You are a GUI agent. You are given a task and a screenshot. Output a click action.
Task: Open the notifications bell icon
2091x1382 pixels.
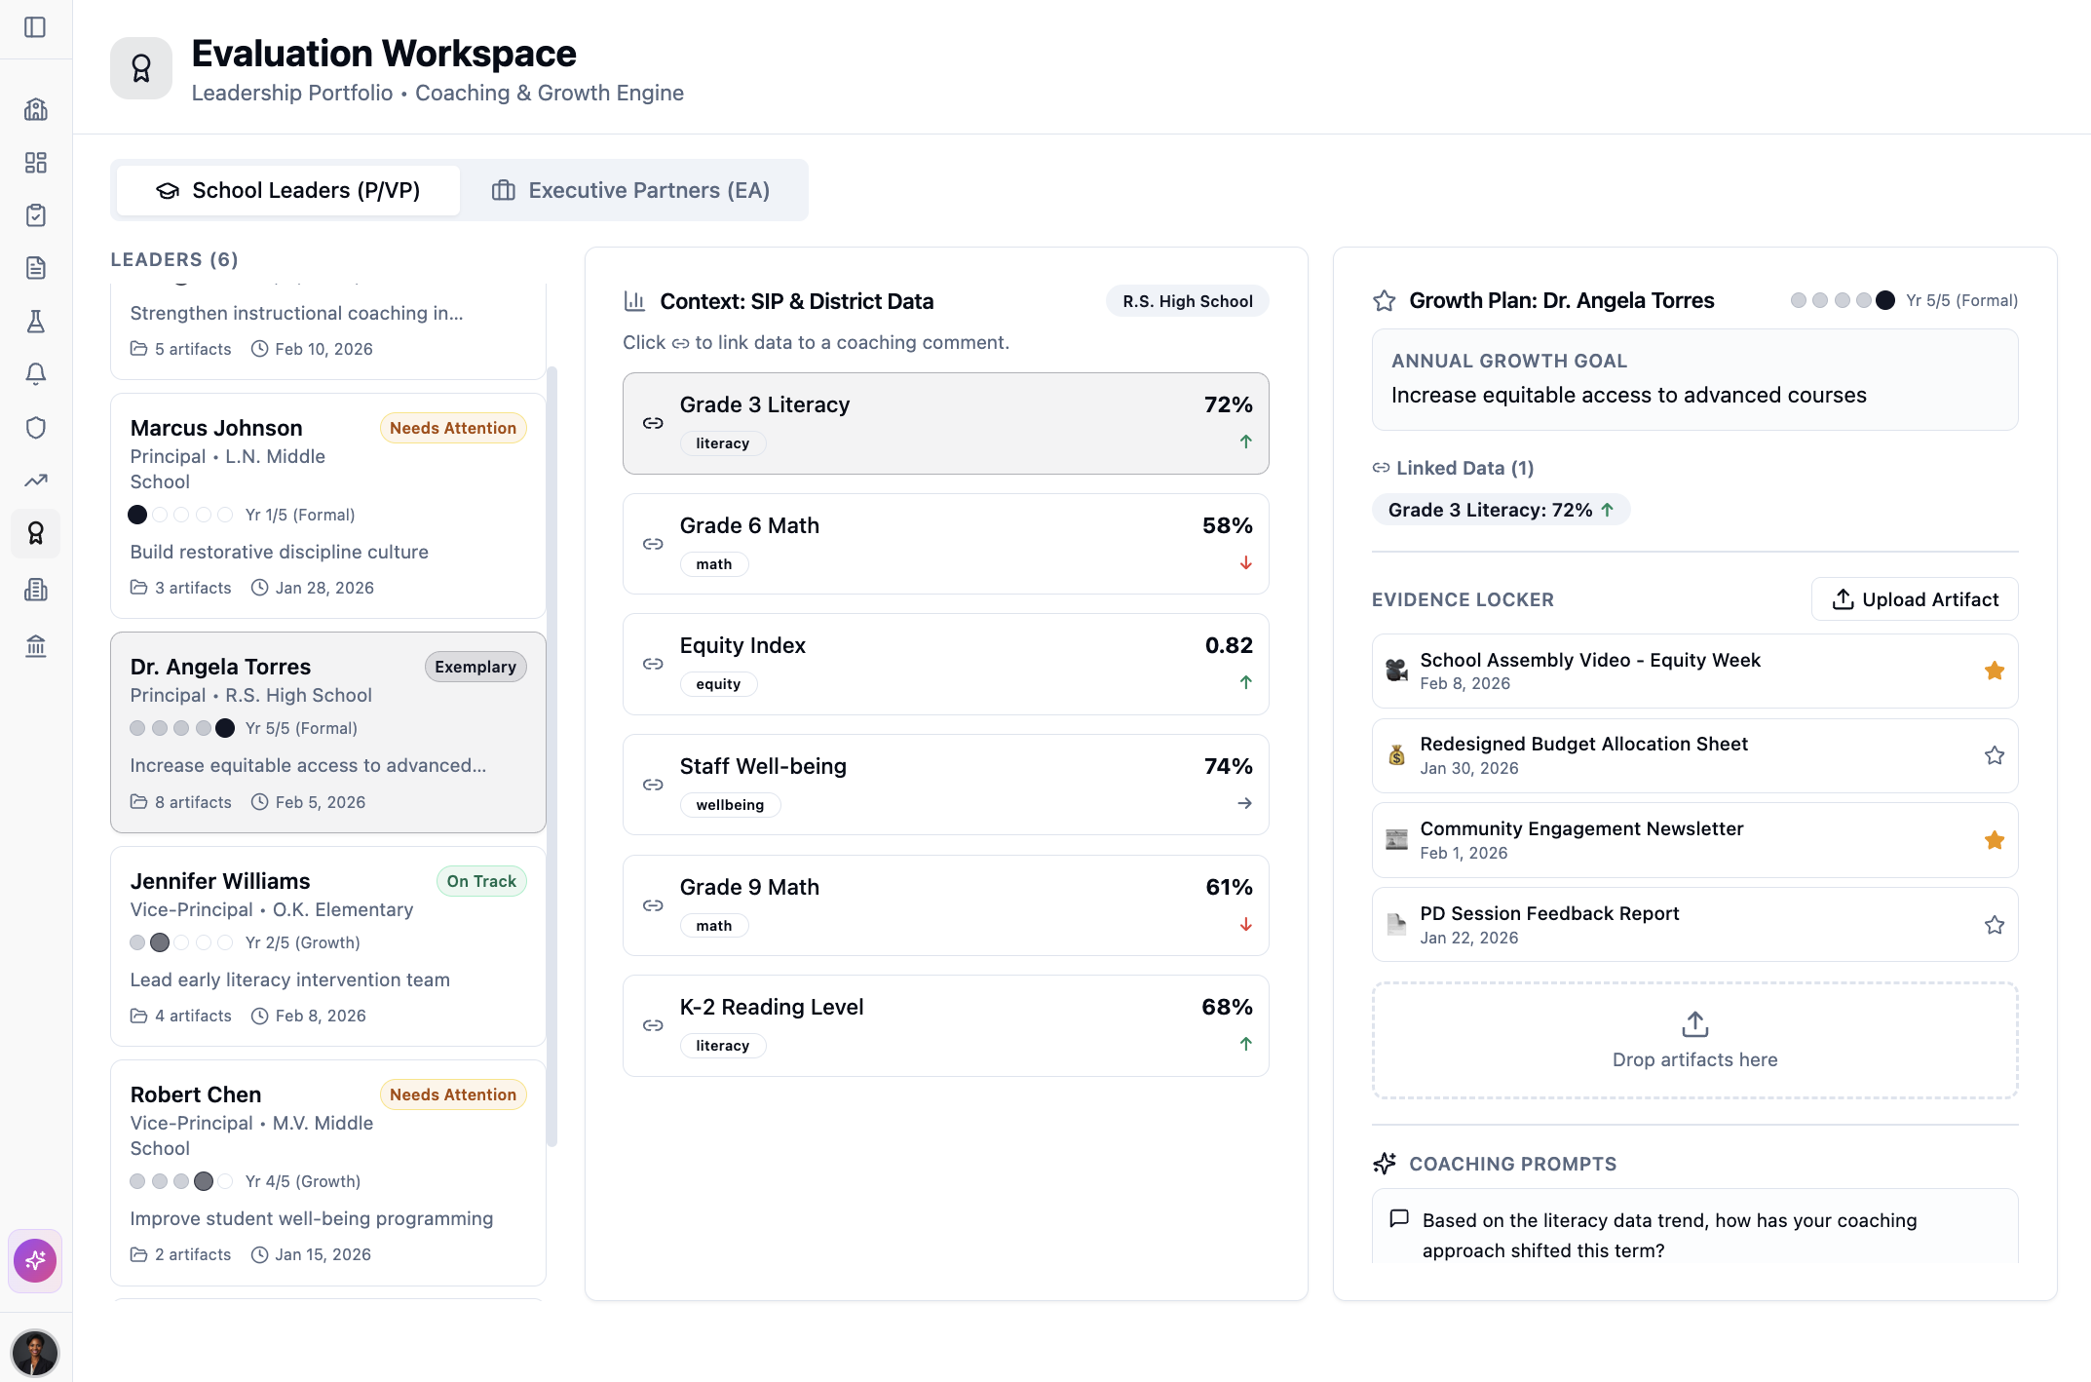click(35, 373)
